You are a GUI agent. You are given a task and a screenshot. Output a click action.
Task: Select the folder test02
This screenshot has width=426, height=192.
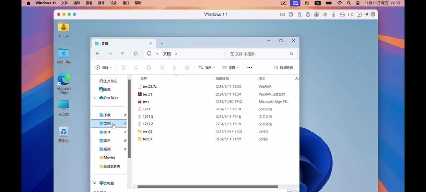point(145,132)
